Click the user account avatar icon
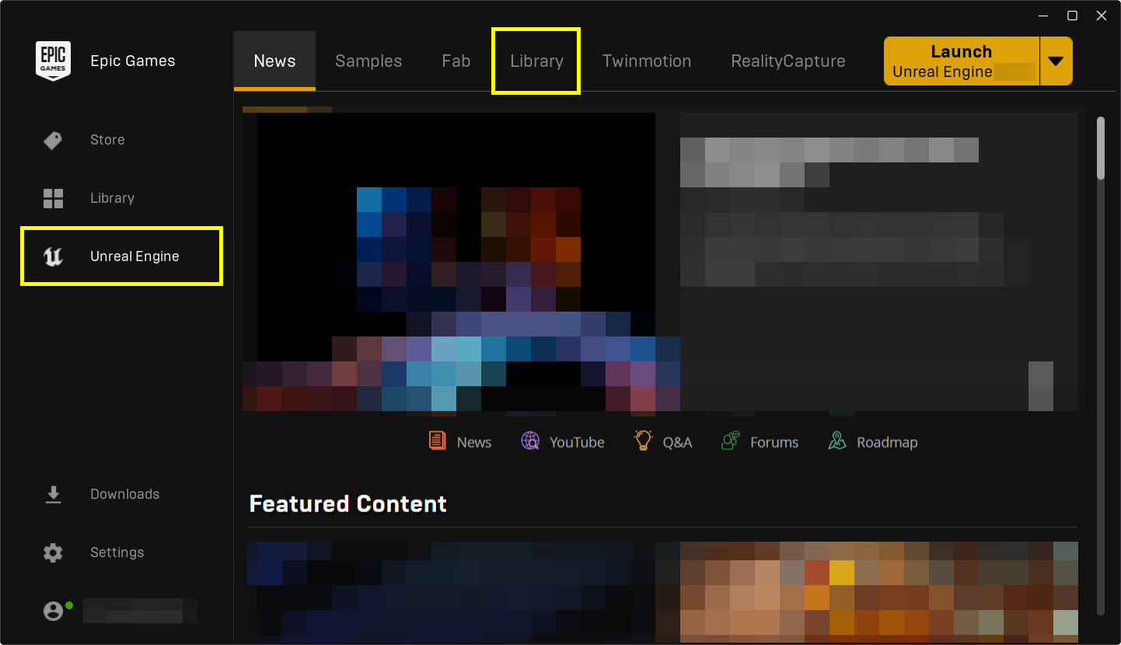 (53, 611)
